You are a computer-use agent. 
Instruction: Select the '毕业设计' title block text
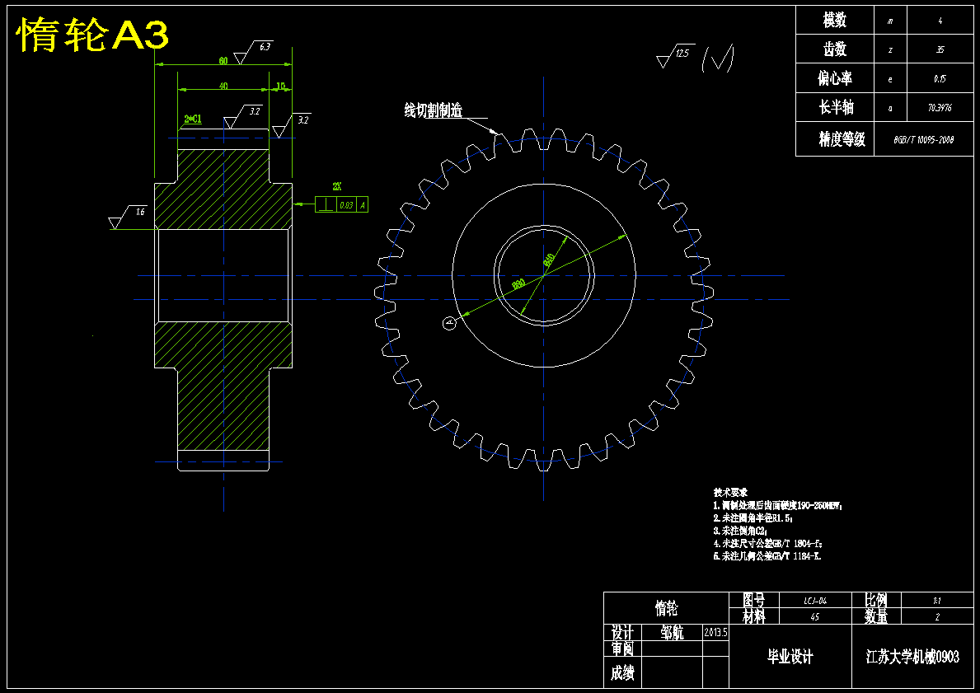pos(790,657)
